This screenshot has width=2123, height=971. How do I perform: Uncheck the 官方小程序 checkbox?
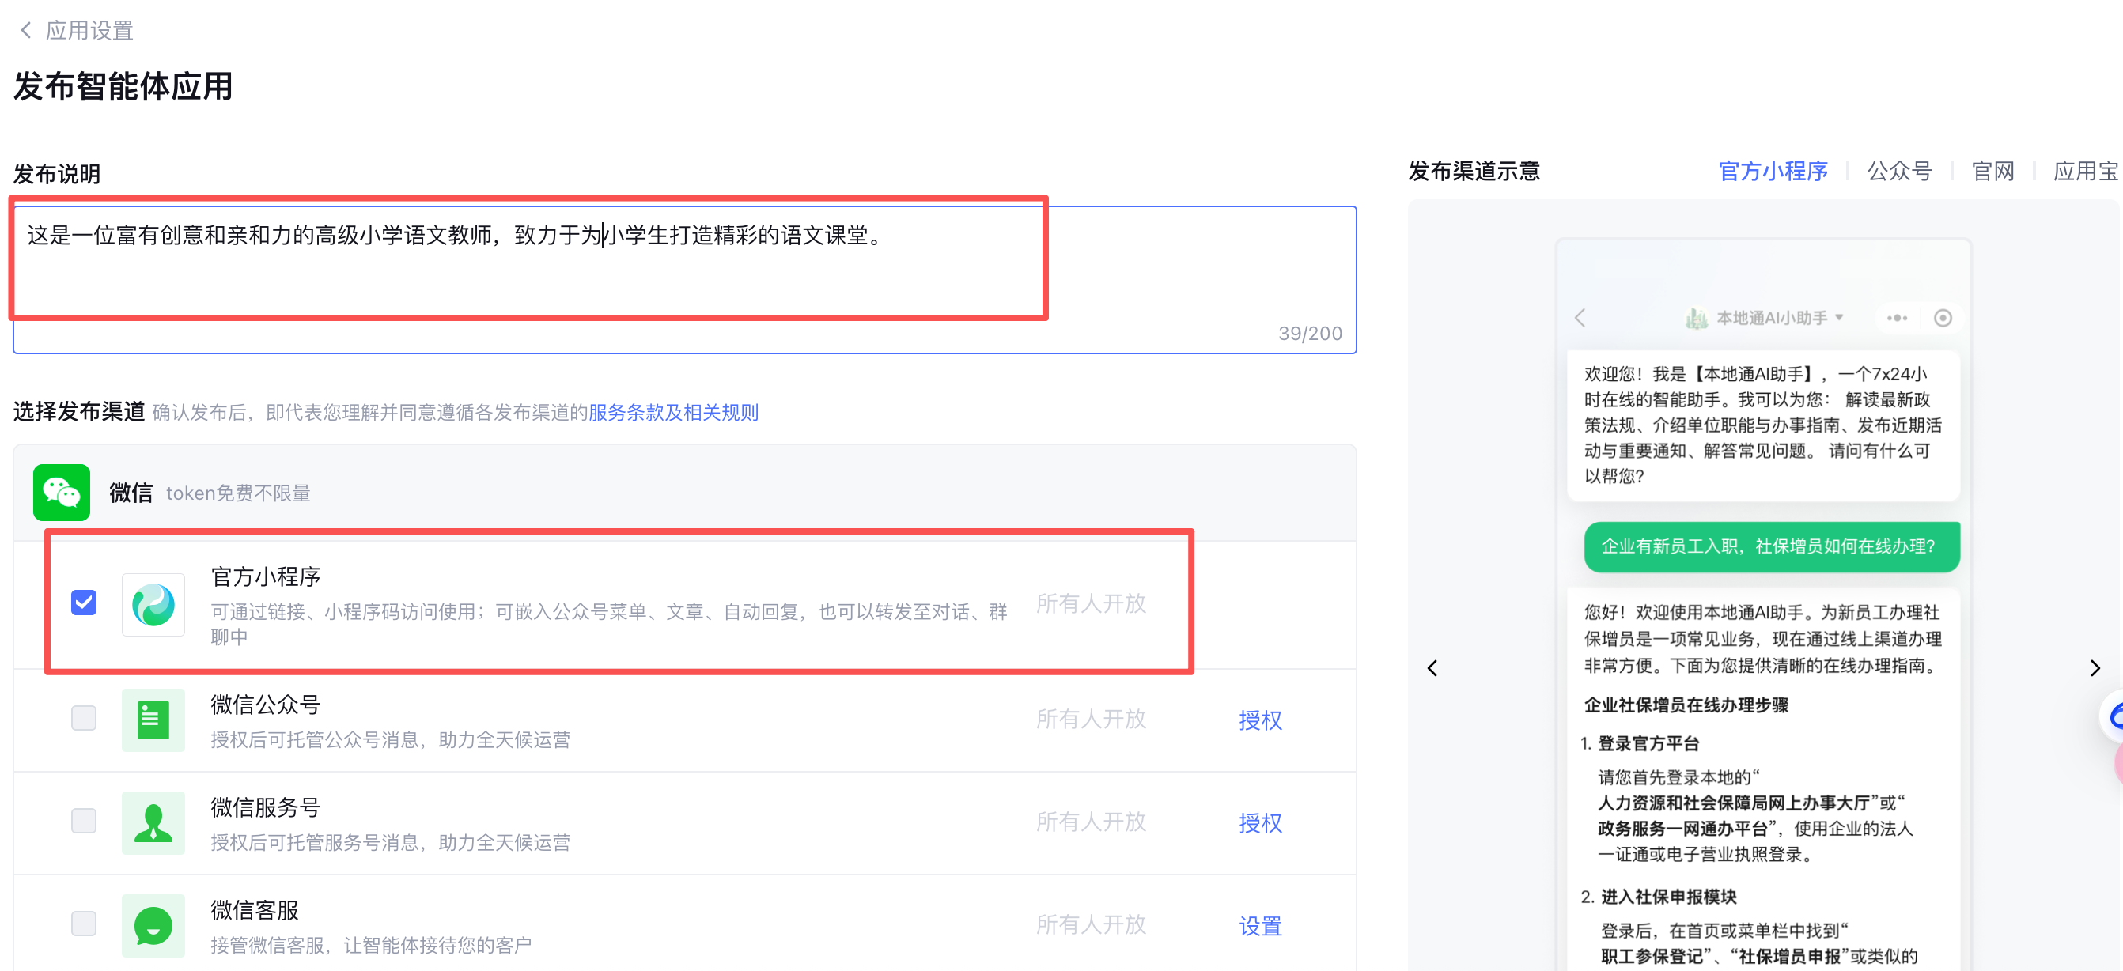(84, 603)
